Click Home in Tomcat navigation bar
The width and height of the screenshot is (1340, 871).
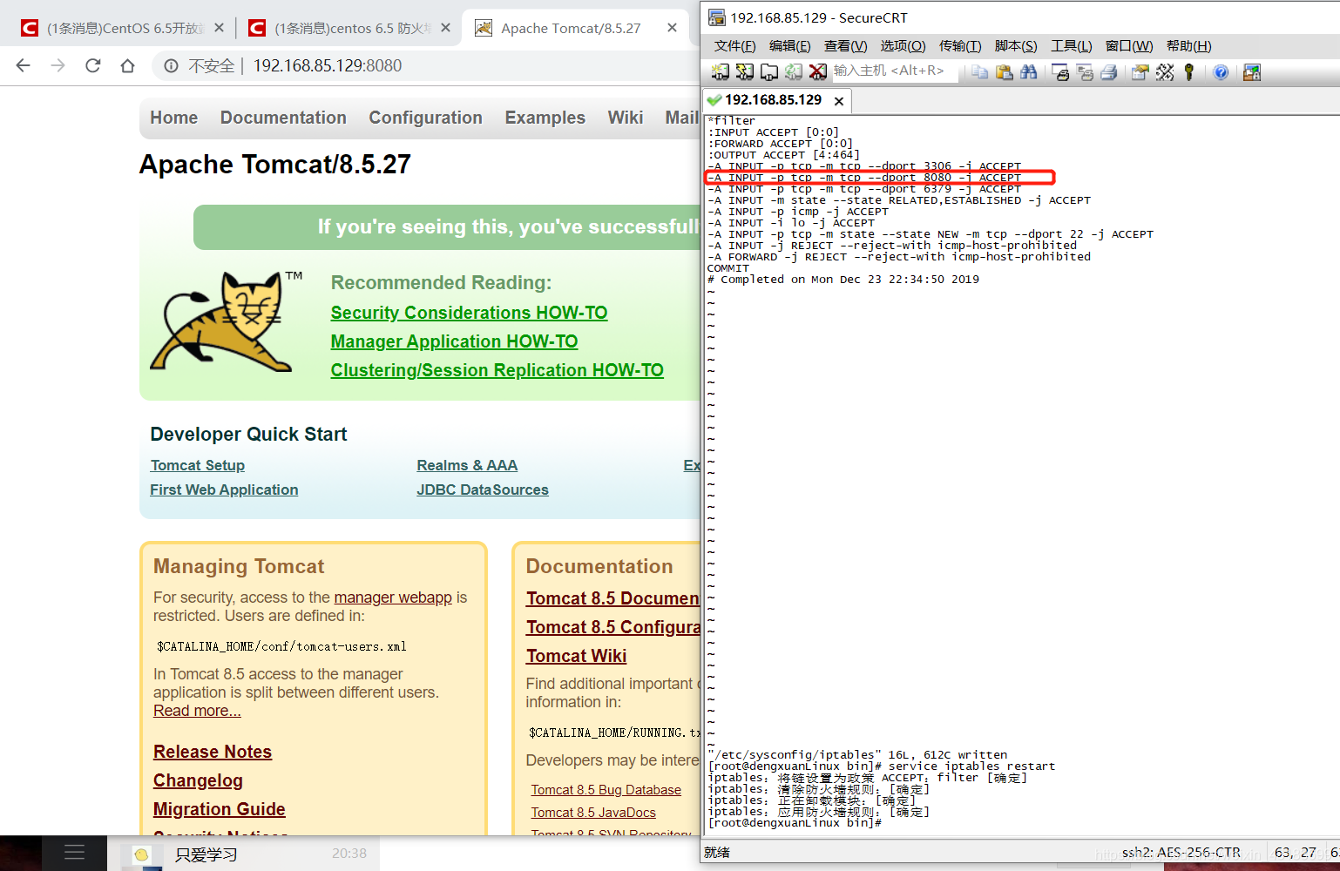click(x=173, y=118)
